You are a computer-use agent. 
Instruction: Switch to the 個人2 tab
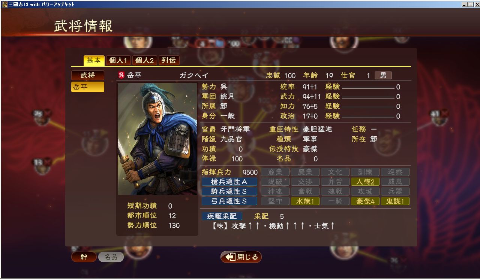144,60
